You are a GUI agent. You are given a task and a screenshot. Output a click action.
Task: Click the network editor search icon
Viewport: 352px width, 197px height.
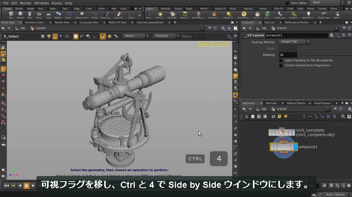[343, 117]
